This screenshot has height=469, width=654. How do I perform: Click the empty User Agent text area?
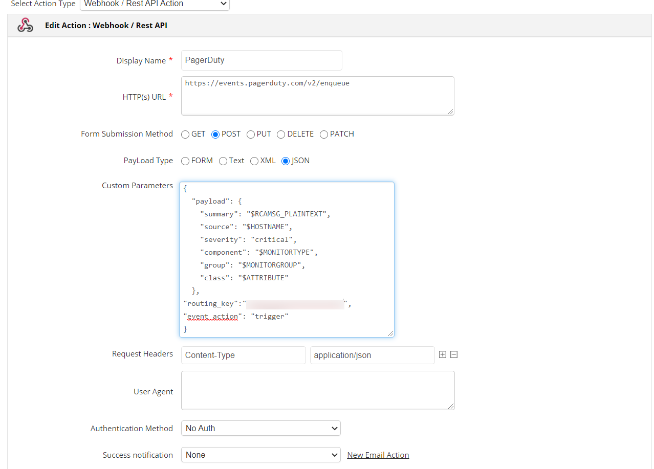click(317, 391)
